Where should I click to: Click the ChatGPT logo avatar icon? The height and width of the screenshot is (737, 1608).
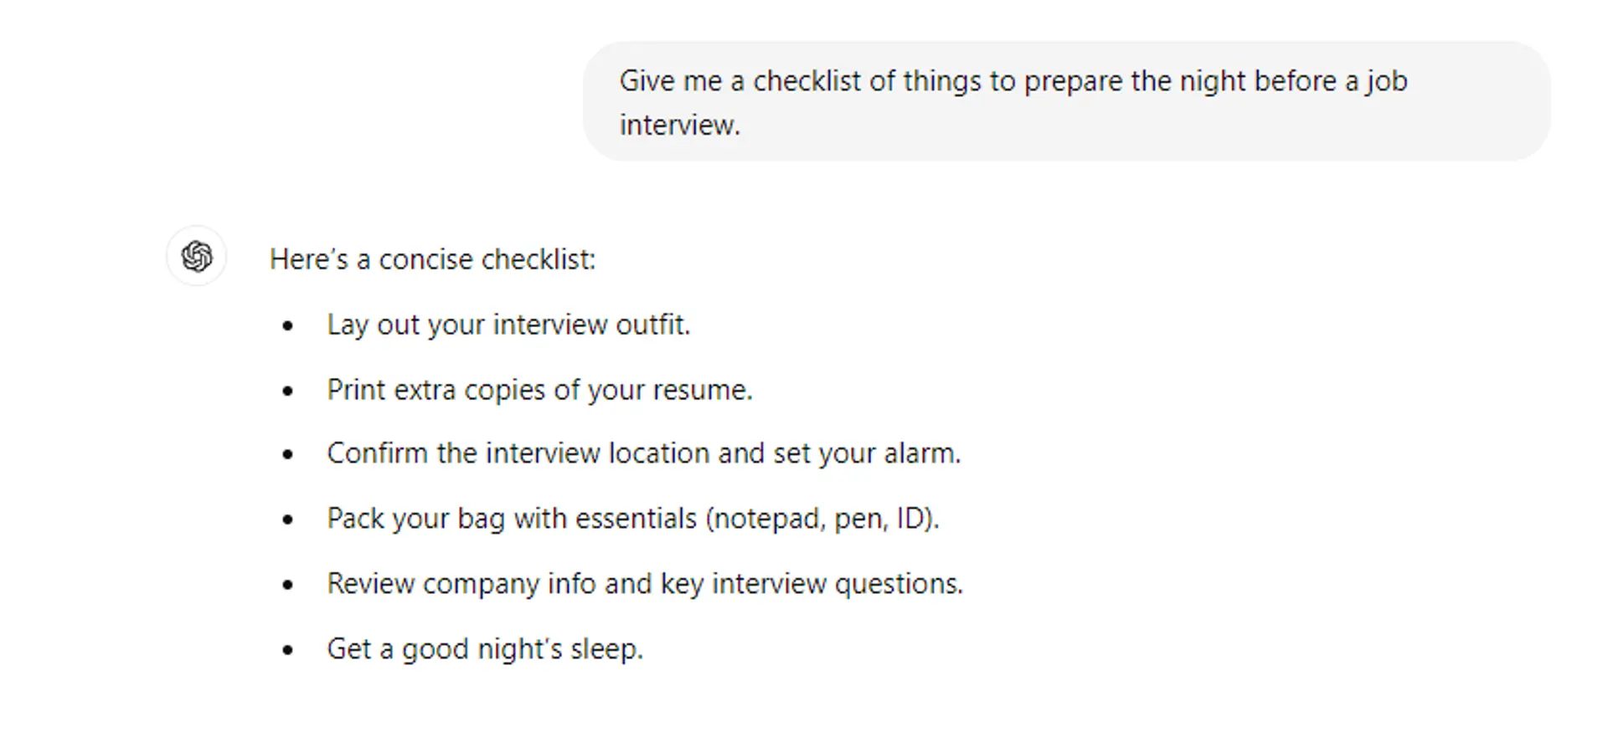tap(197, 256)
